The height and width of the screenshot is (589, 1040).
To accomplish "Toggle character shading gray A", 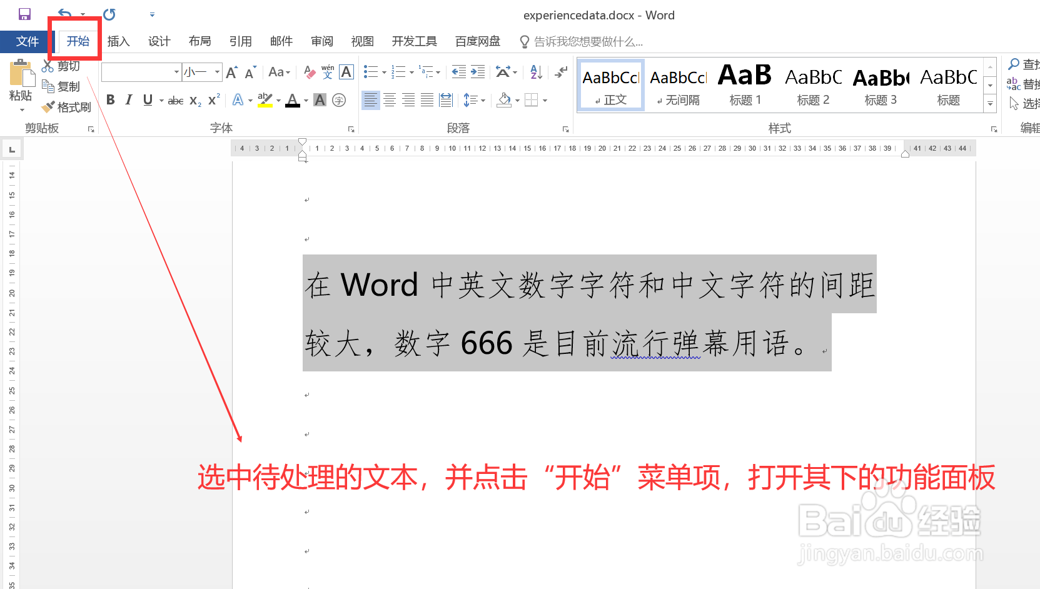I will tap(320, 100).
